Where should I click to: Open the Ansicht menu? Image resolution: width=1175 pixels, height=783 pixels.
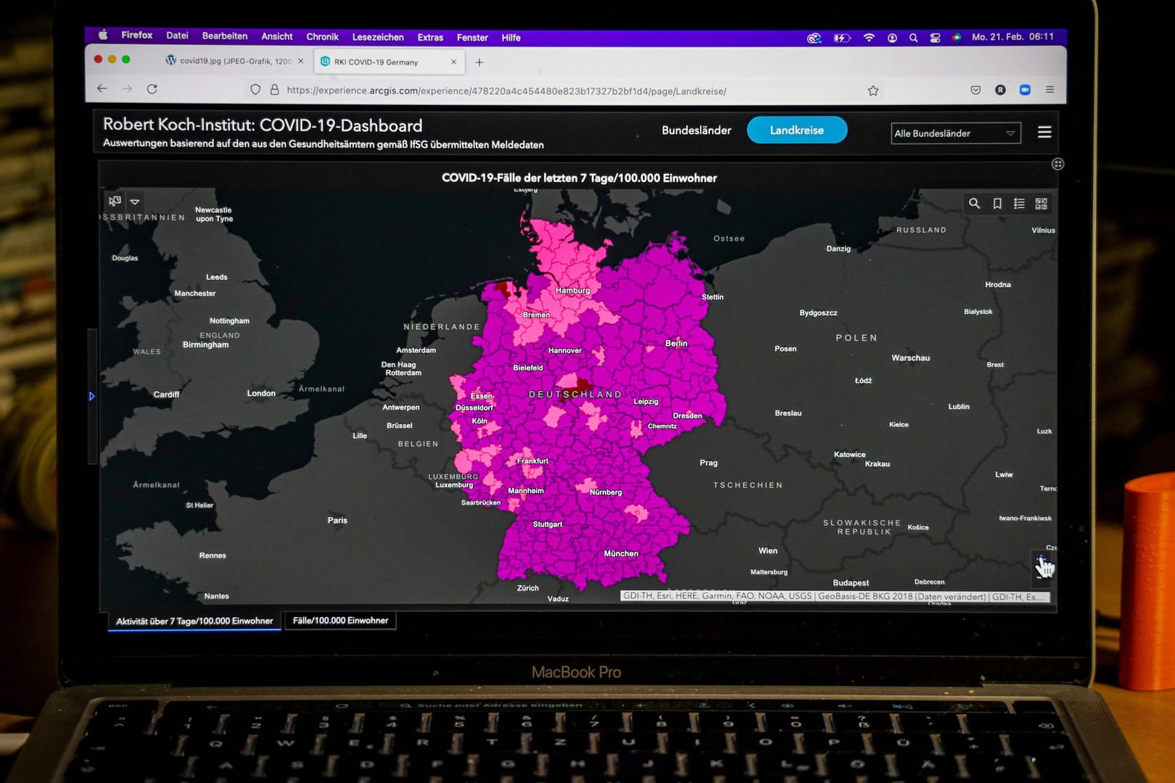(276, 36)
